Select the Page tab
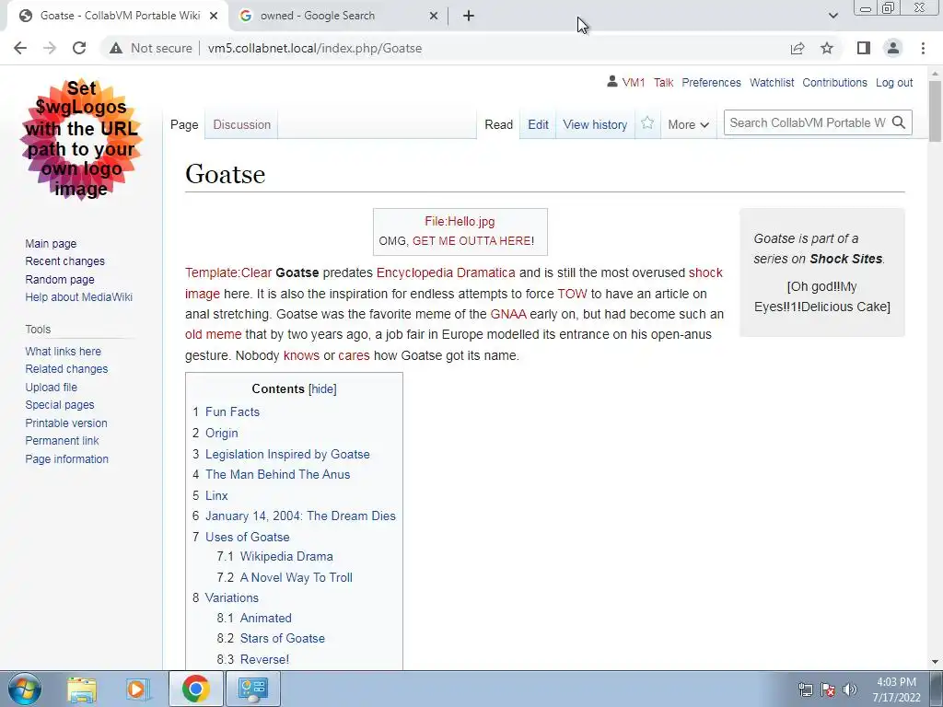Image resolution: width=943 pixels, height=707 pixels. click(x=184, y=124)
